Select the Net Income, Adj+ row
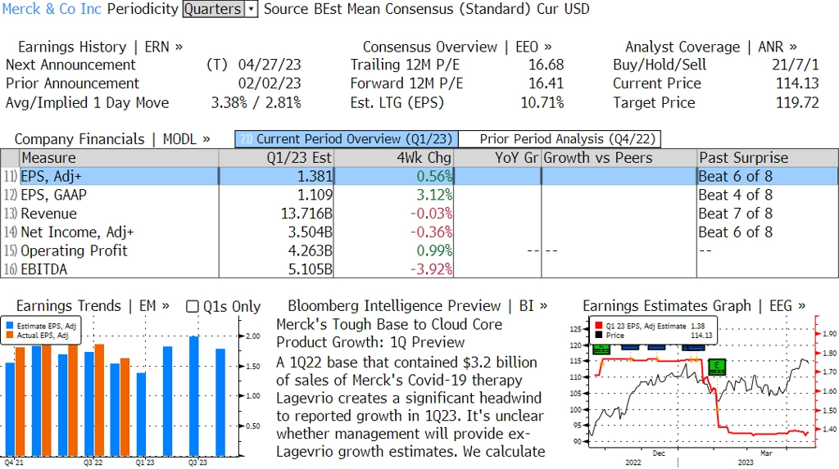The width and height of the screenshot is (839, 469). [x=419, y=232]
